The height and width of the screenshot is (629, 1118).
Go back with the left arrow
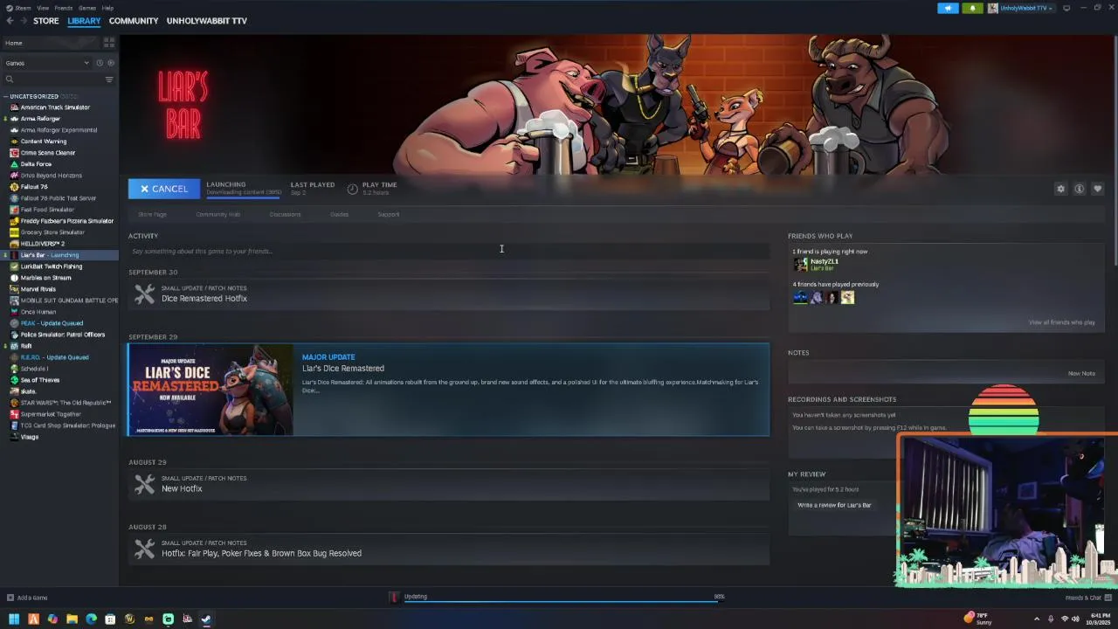[x=10, y=21]
